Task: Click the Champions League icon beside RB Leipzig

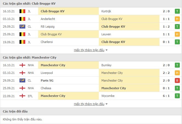Action: [x=22, y=27]
